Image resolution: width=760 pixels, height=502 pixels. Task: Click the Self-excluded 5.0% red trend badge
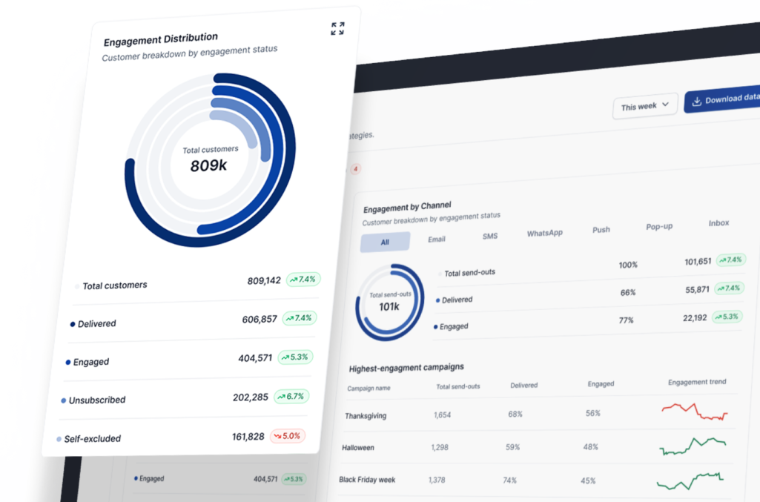pyautogui.click(x=288, y=436)
